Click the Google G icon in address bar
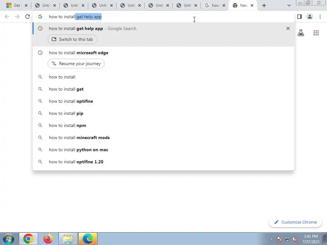This screenshot has height=245, width=327. coord(40,17)
